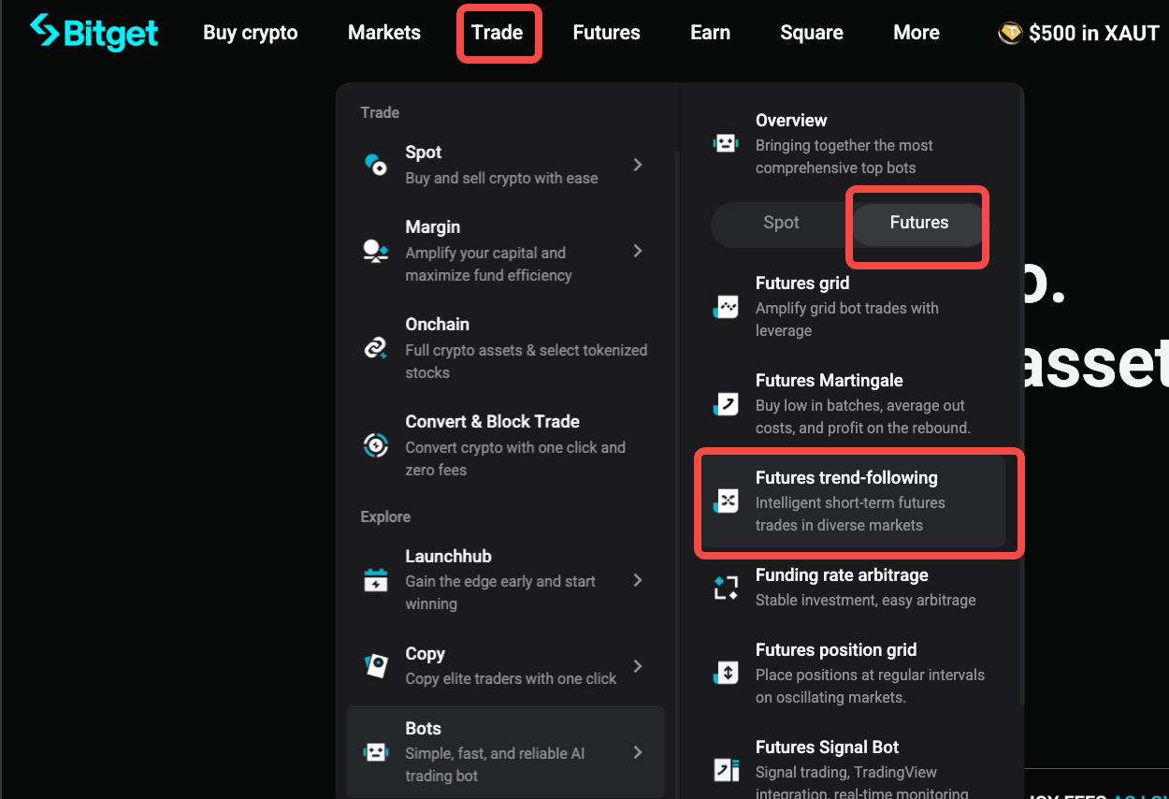Expand the Margin submenu chevron
This screenshot has width=1169, height=799.
(638, 251)
